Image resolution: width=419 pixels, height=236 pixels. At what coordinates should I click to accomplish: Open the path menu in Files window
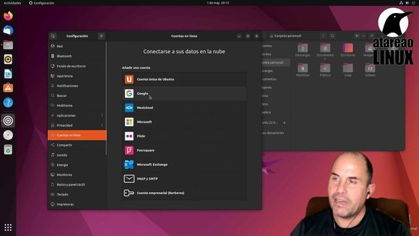click(x=323, y=36)
